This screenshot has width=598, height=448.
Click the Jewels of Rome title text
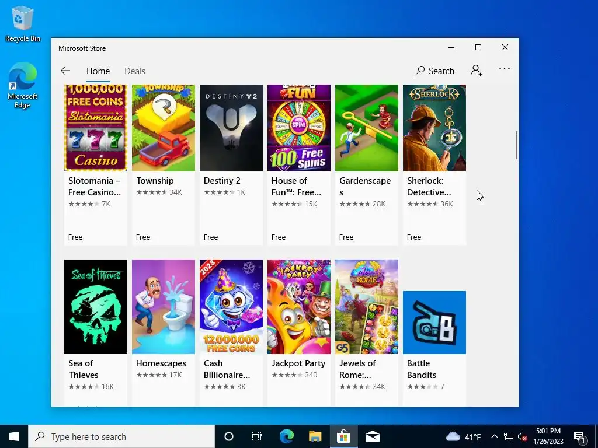pyautogui.click(x=357, y=369)
